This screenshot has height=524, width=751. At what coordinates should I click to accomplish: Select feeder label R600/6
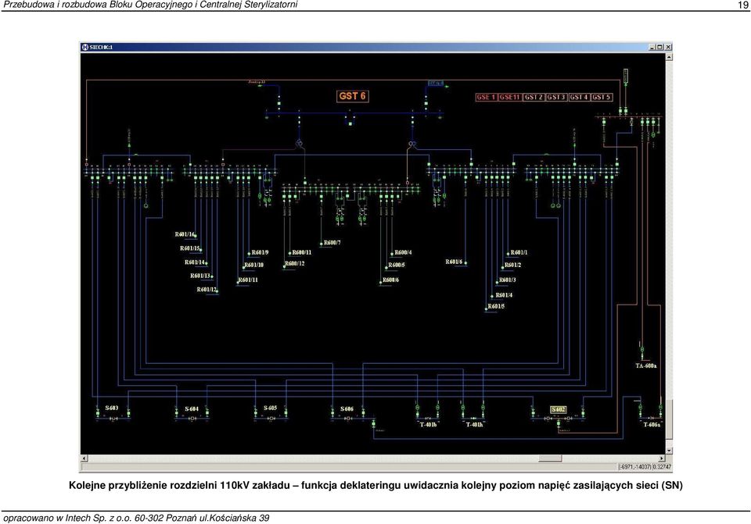tap(391, 280)
